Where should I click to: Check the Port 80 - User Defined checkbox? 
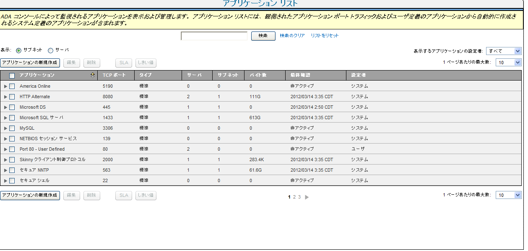click(x=12, y=149)
